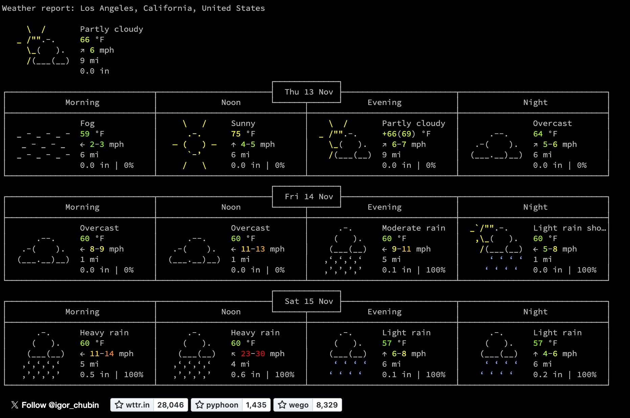Click the 11-13 mph wind value
630x418 pixels.
(x=257, y=249)
